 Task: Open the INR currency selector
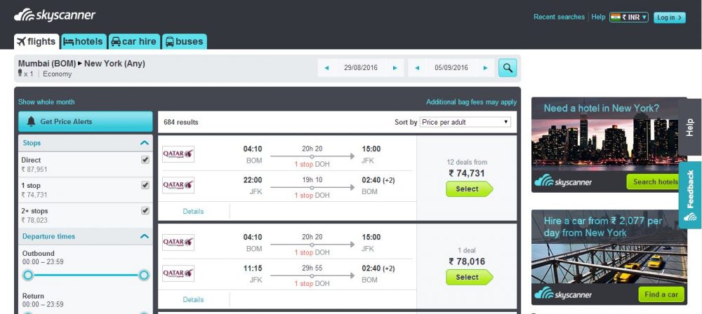628,18
